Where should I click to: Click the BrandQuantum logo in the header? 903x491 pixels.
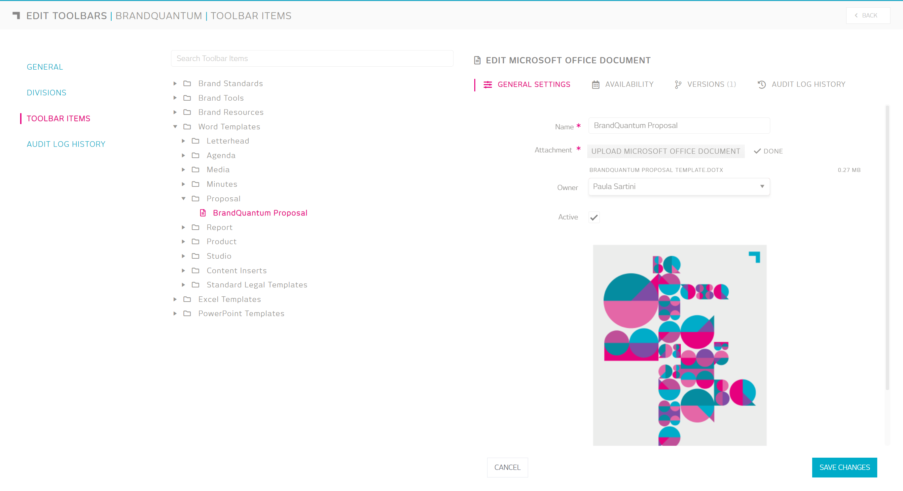click(16, 16)
